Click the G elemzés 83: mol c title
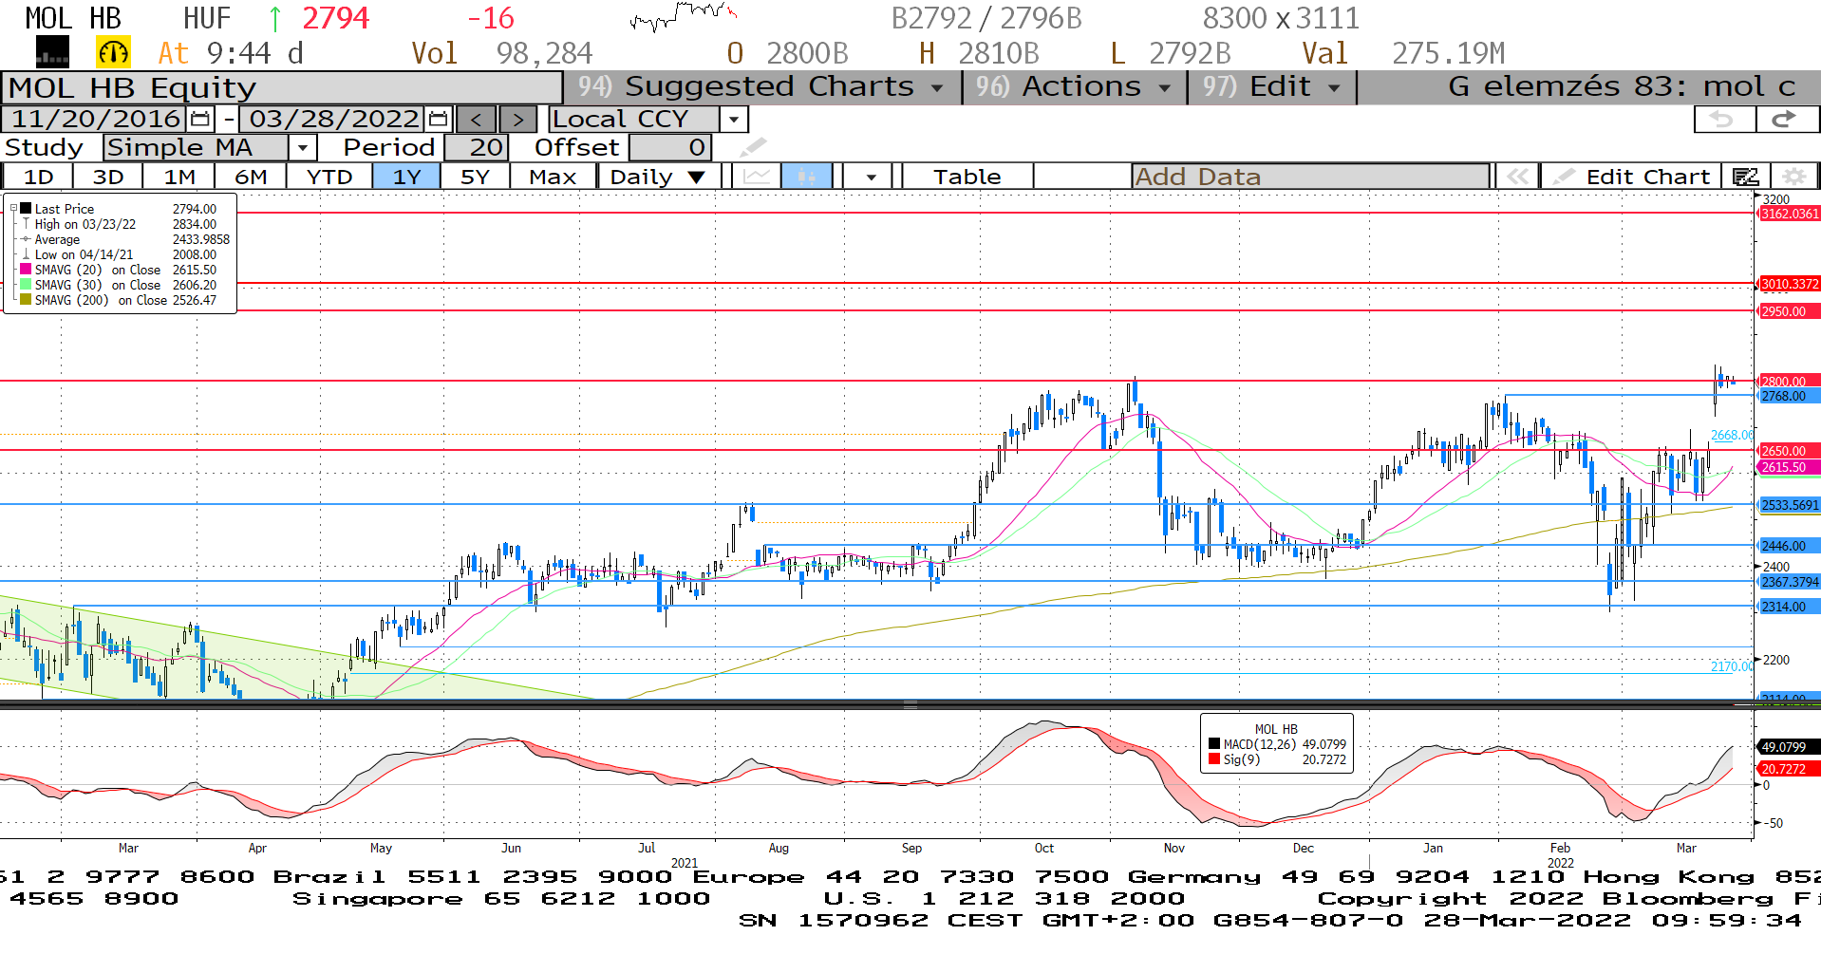 pos(1622,86)
